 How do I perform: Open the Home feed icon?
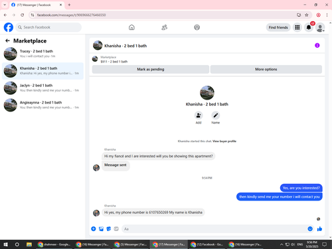pyautogui.click(x=131, y=27)
